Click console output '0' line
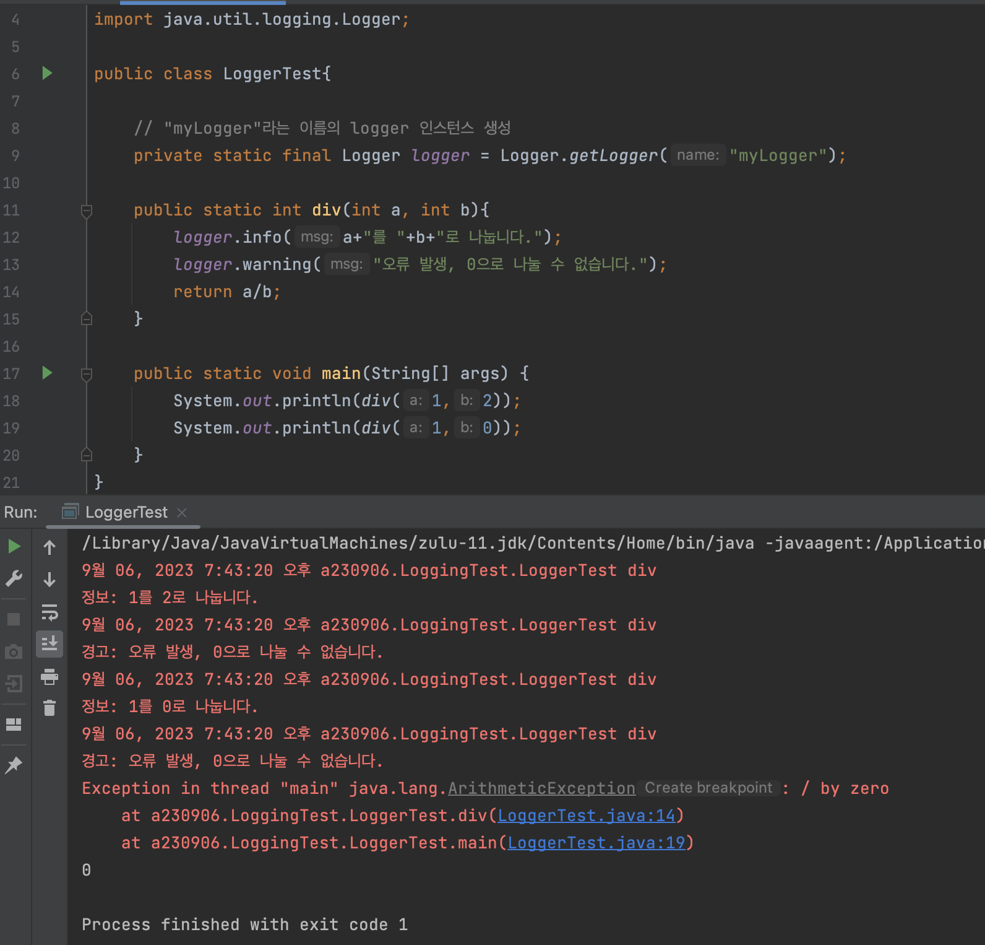Screen dimensions: 985x945 [87, 870]
